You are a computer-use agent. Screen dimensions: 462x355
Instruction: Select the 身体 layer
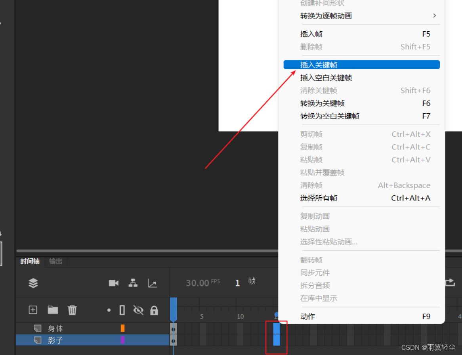tap(55, 328)
